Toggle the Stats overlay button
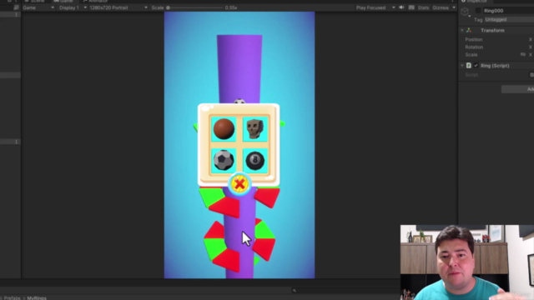Screen dimensions: 534x300 423,7
